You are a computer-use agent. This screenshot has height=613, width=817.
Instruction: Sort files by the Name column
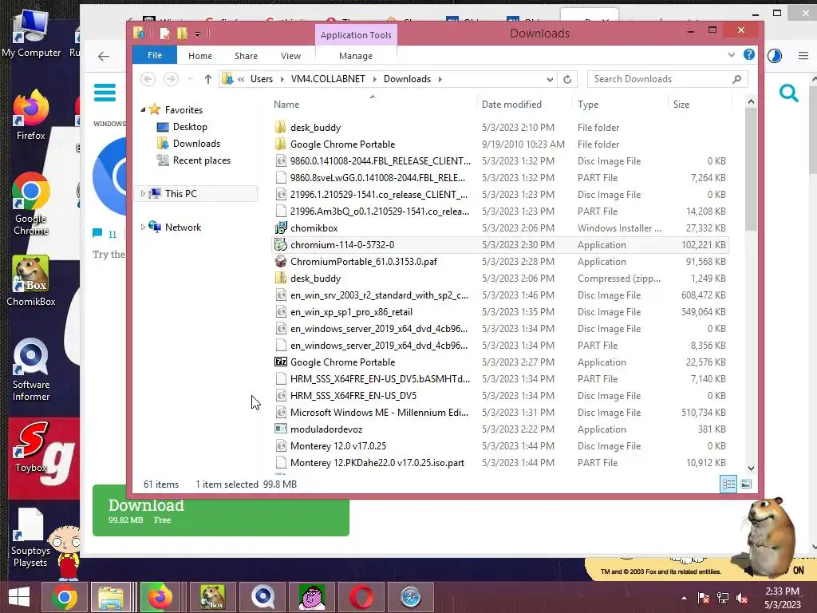click(286, 105)
